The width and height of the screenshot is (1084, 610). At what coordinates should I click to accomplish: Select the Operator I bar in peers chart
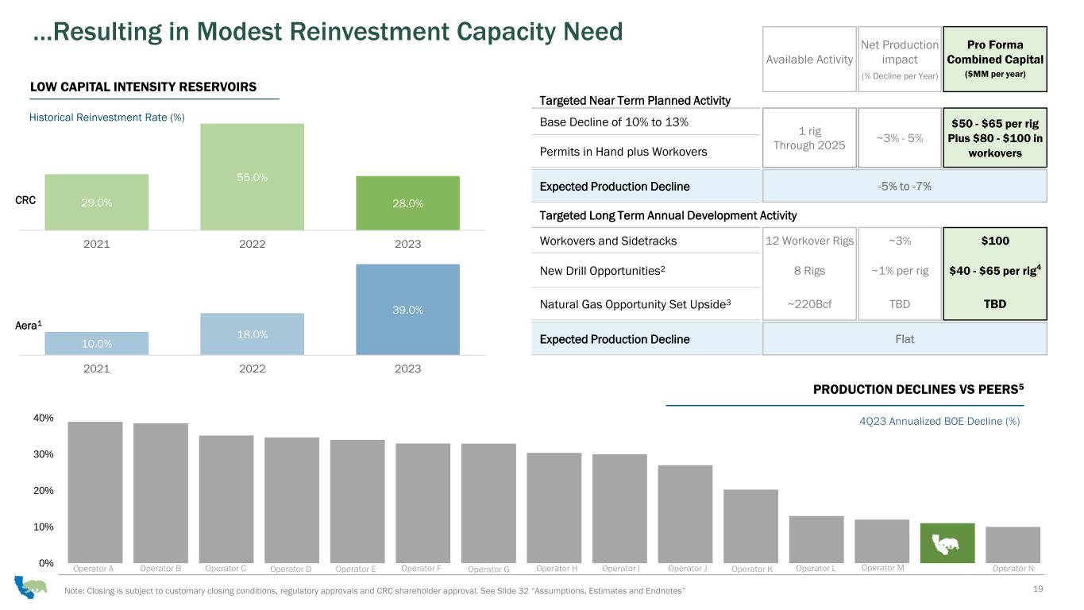[619, 508]
